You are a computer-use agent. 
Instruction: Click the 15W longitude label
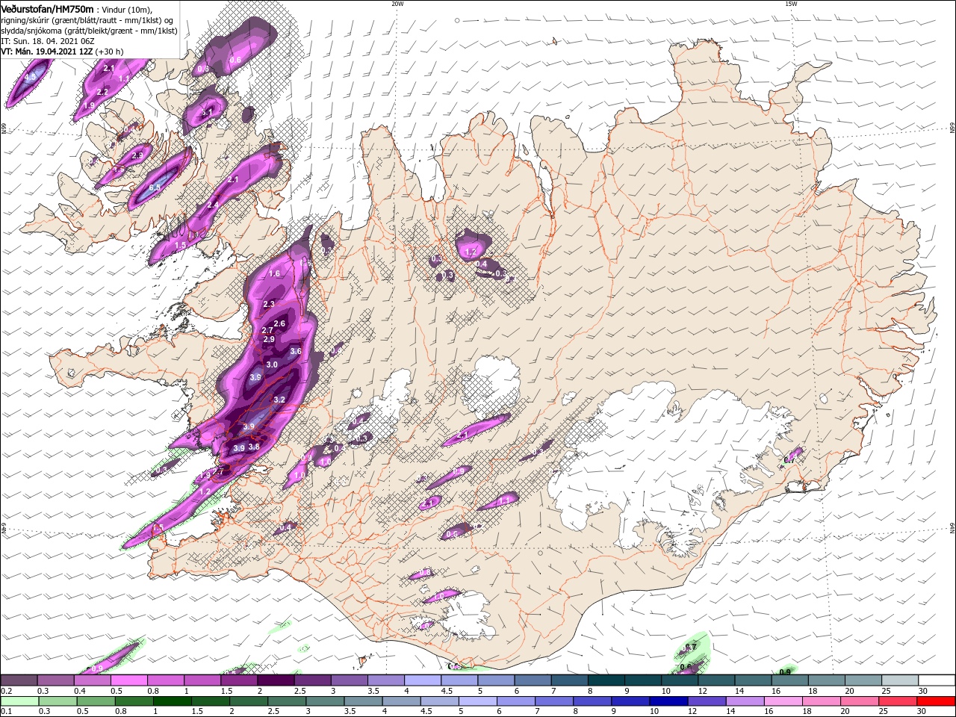791,4
